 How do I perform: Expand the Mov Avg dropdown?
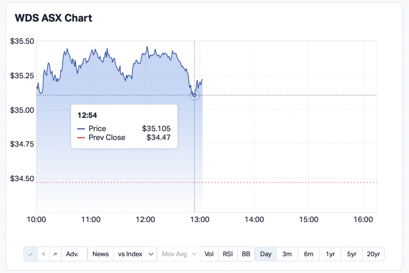click(178, 254)
